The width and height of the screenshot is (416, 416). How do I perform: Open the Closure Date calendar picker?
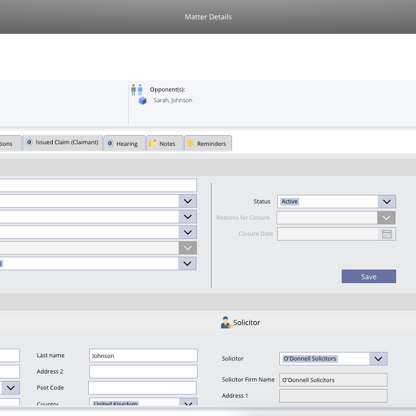point(387,234)
